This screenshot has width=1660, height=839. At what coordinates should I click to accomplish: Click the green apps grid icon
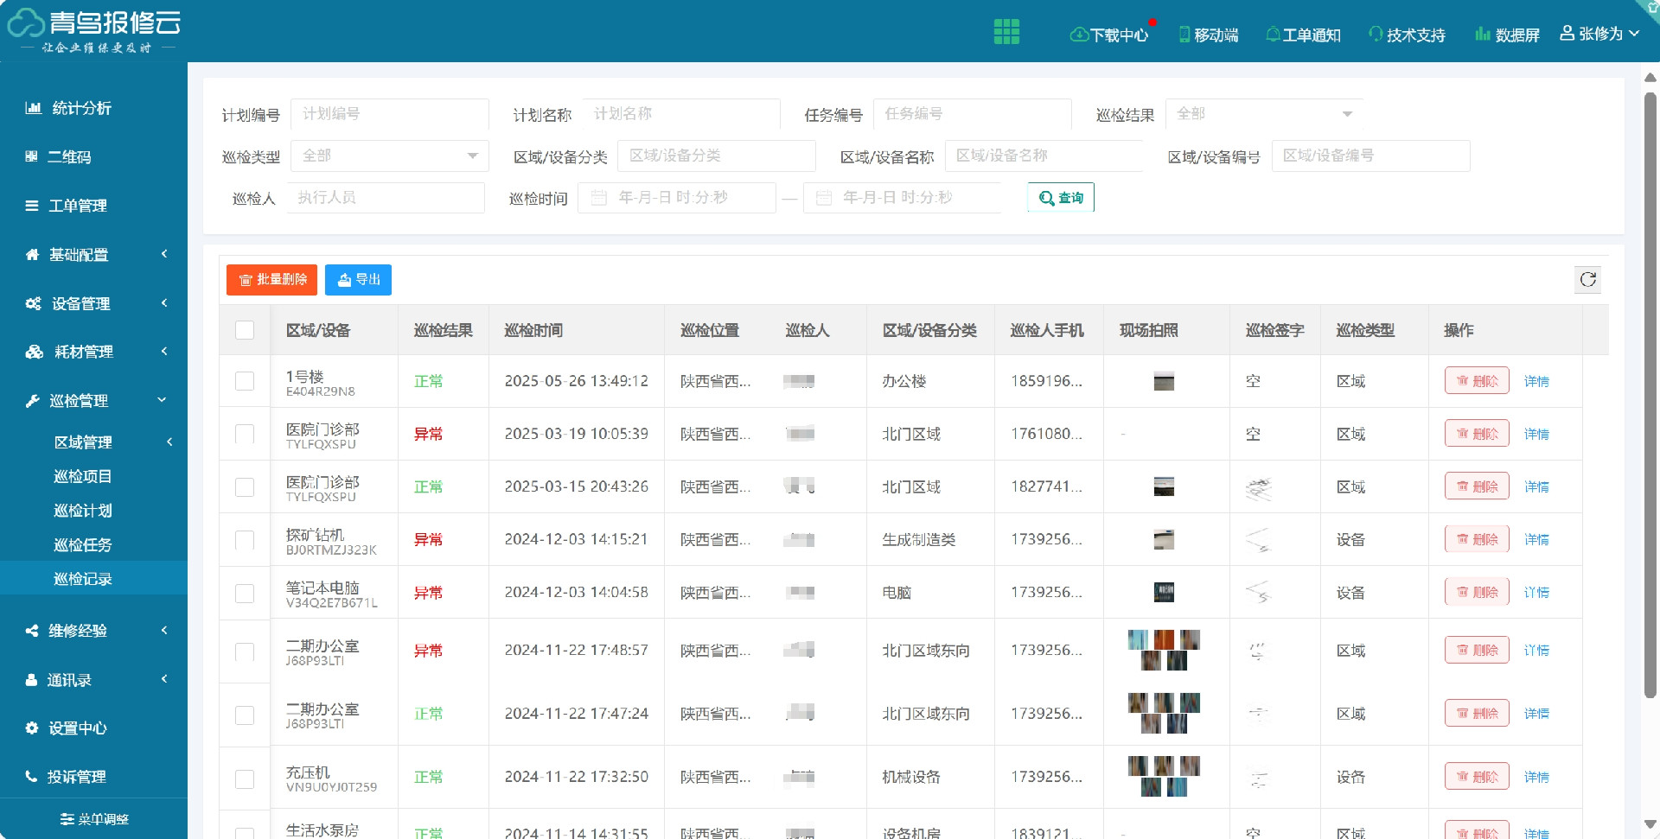pyautogui.click(x=1006, y=30)
